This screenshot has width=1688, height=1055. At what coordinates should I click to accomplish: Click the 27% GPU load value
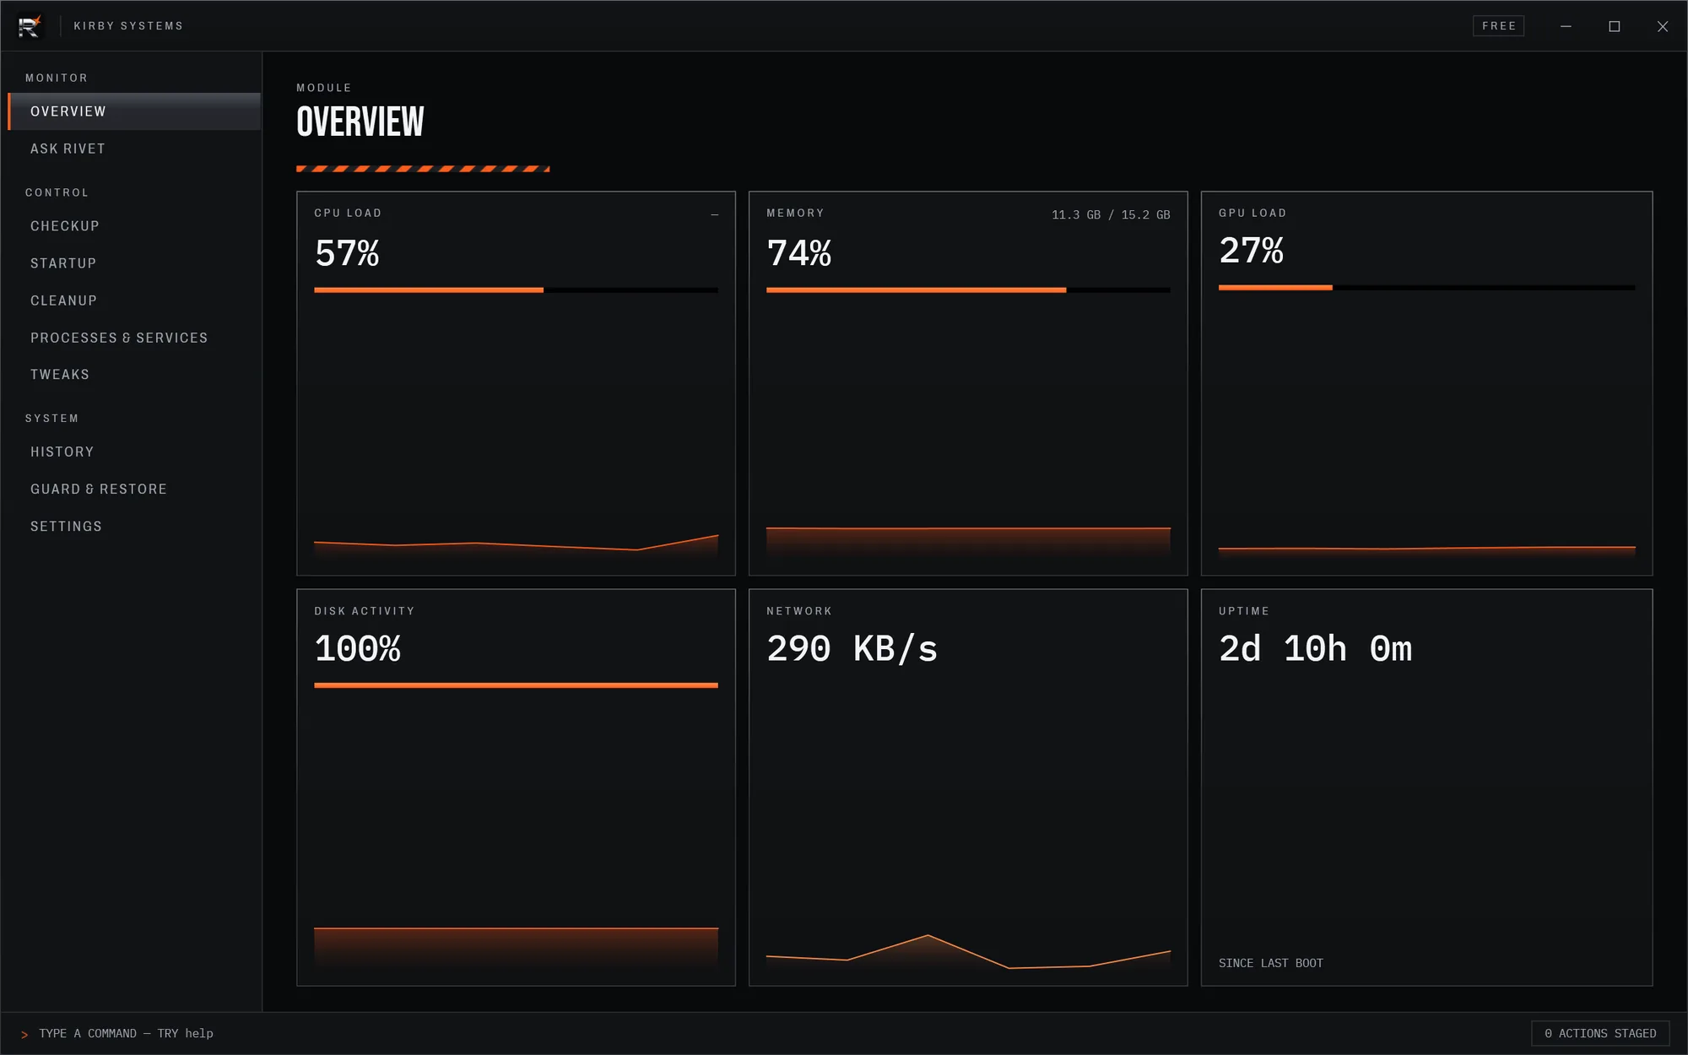tap(1252, 251)
